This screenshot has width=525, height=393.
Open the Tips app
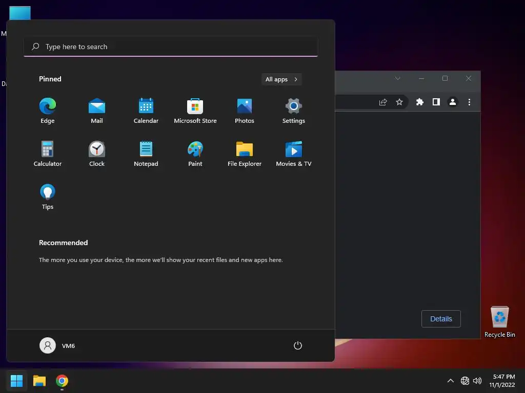pyautogui.click(x=48, y=197)
